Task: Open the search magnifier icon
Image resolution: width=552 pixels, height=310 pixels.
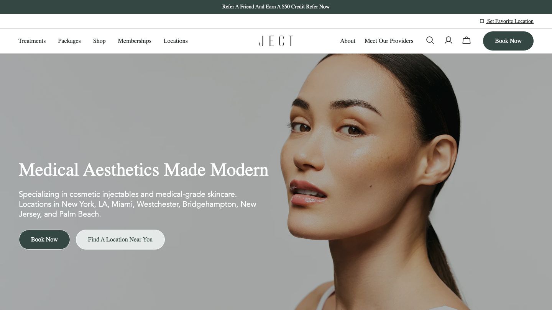Action: 430,40
